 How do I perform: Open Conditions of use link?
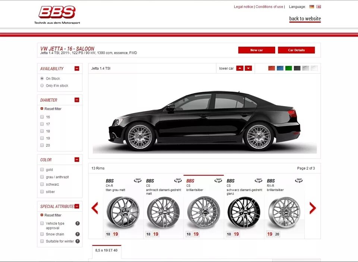pyautogui.click(x=269, y=7)
